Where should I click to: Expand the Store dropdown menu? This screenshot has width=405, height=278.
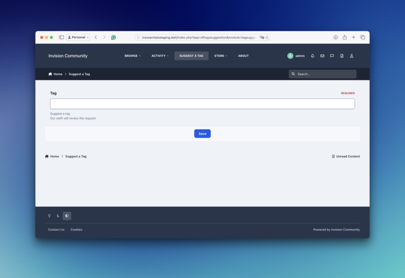point(221,56)
